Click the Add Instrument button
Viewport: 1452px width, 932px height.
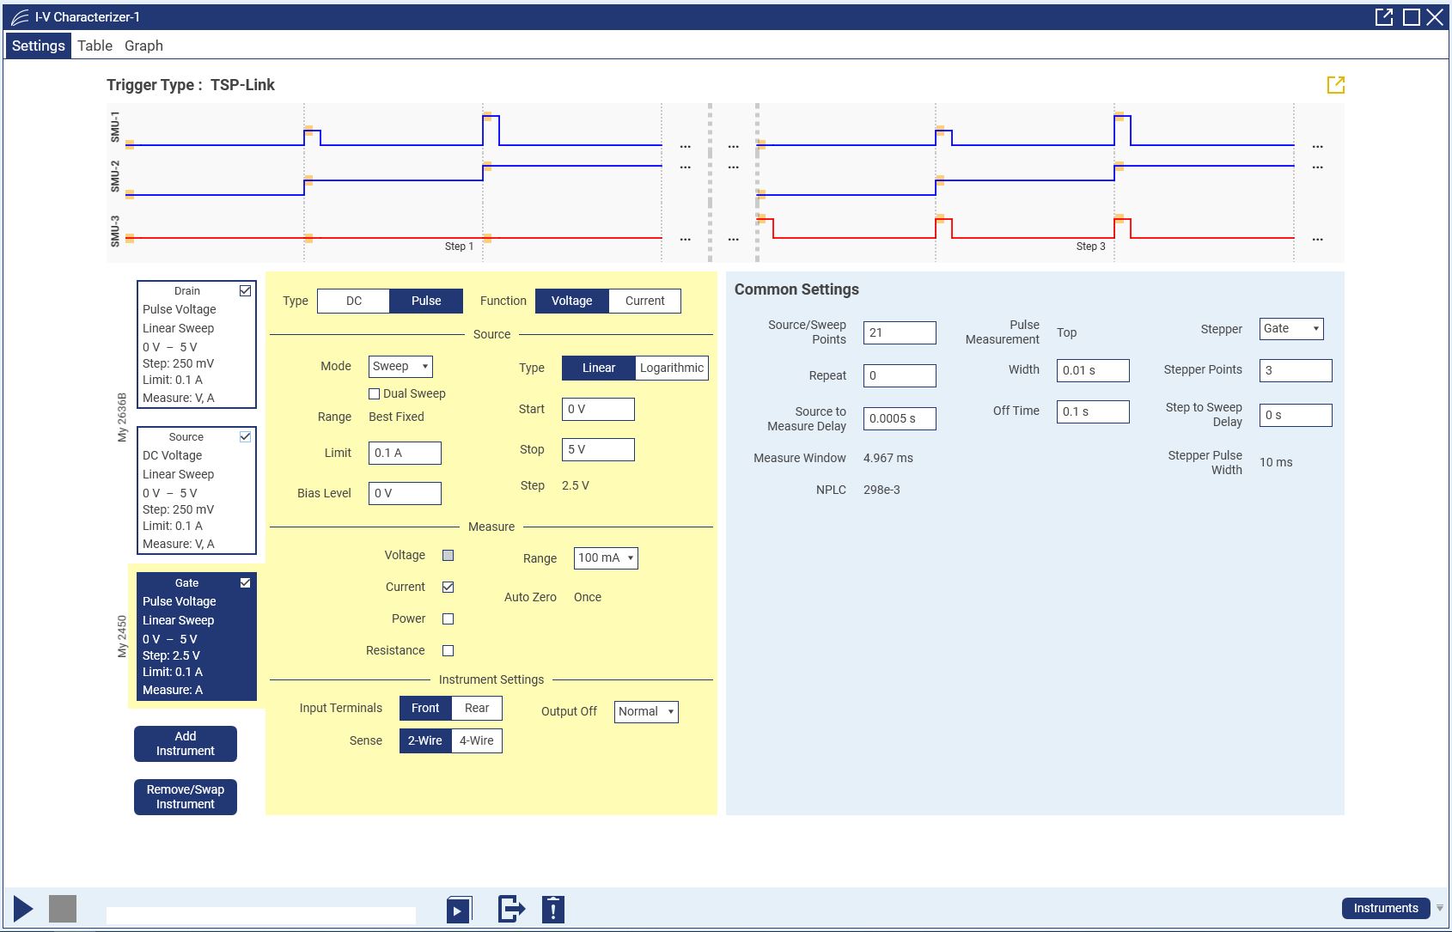(x=186, y=744)
